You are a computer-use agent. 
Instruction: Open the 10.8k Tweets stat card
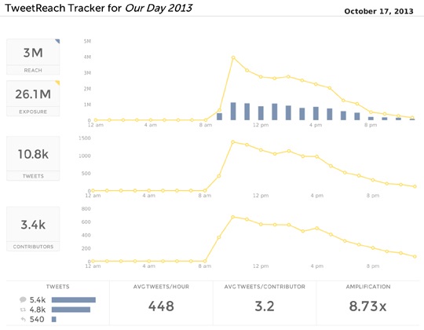[33, 159]
